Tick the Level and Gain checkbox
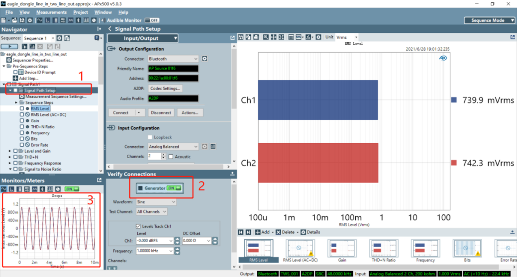Viewport: 517px width, 277px height. [15, 151]
